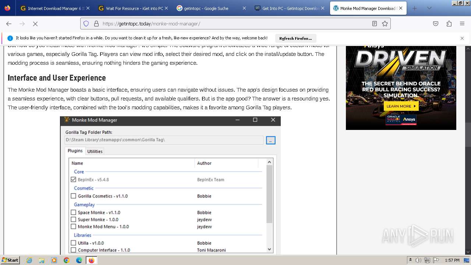Toggle reader view icon in address bar
471x265 pixels.
point(375,24)
